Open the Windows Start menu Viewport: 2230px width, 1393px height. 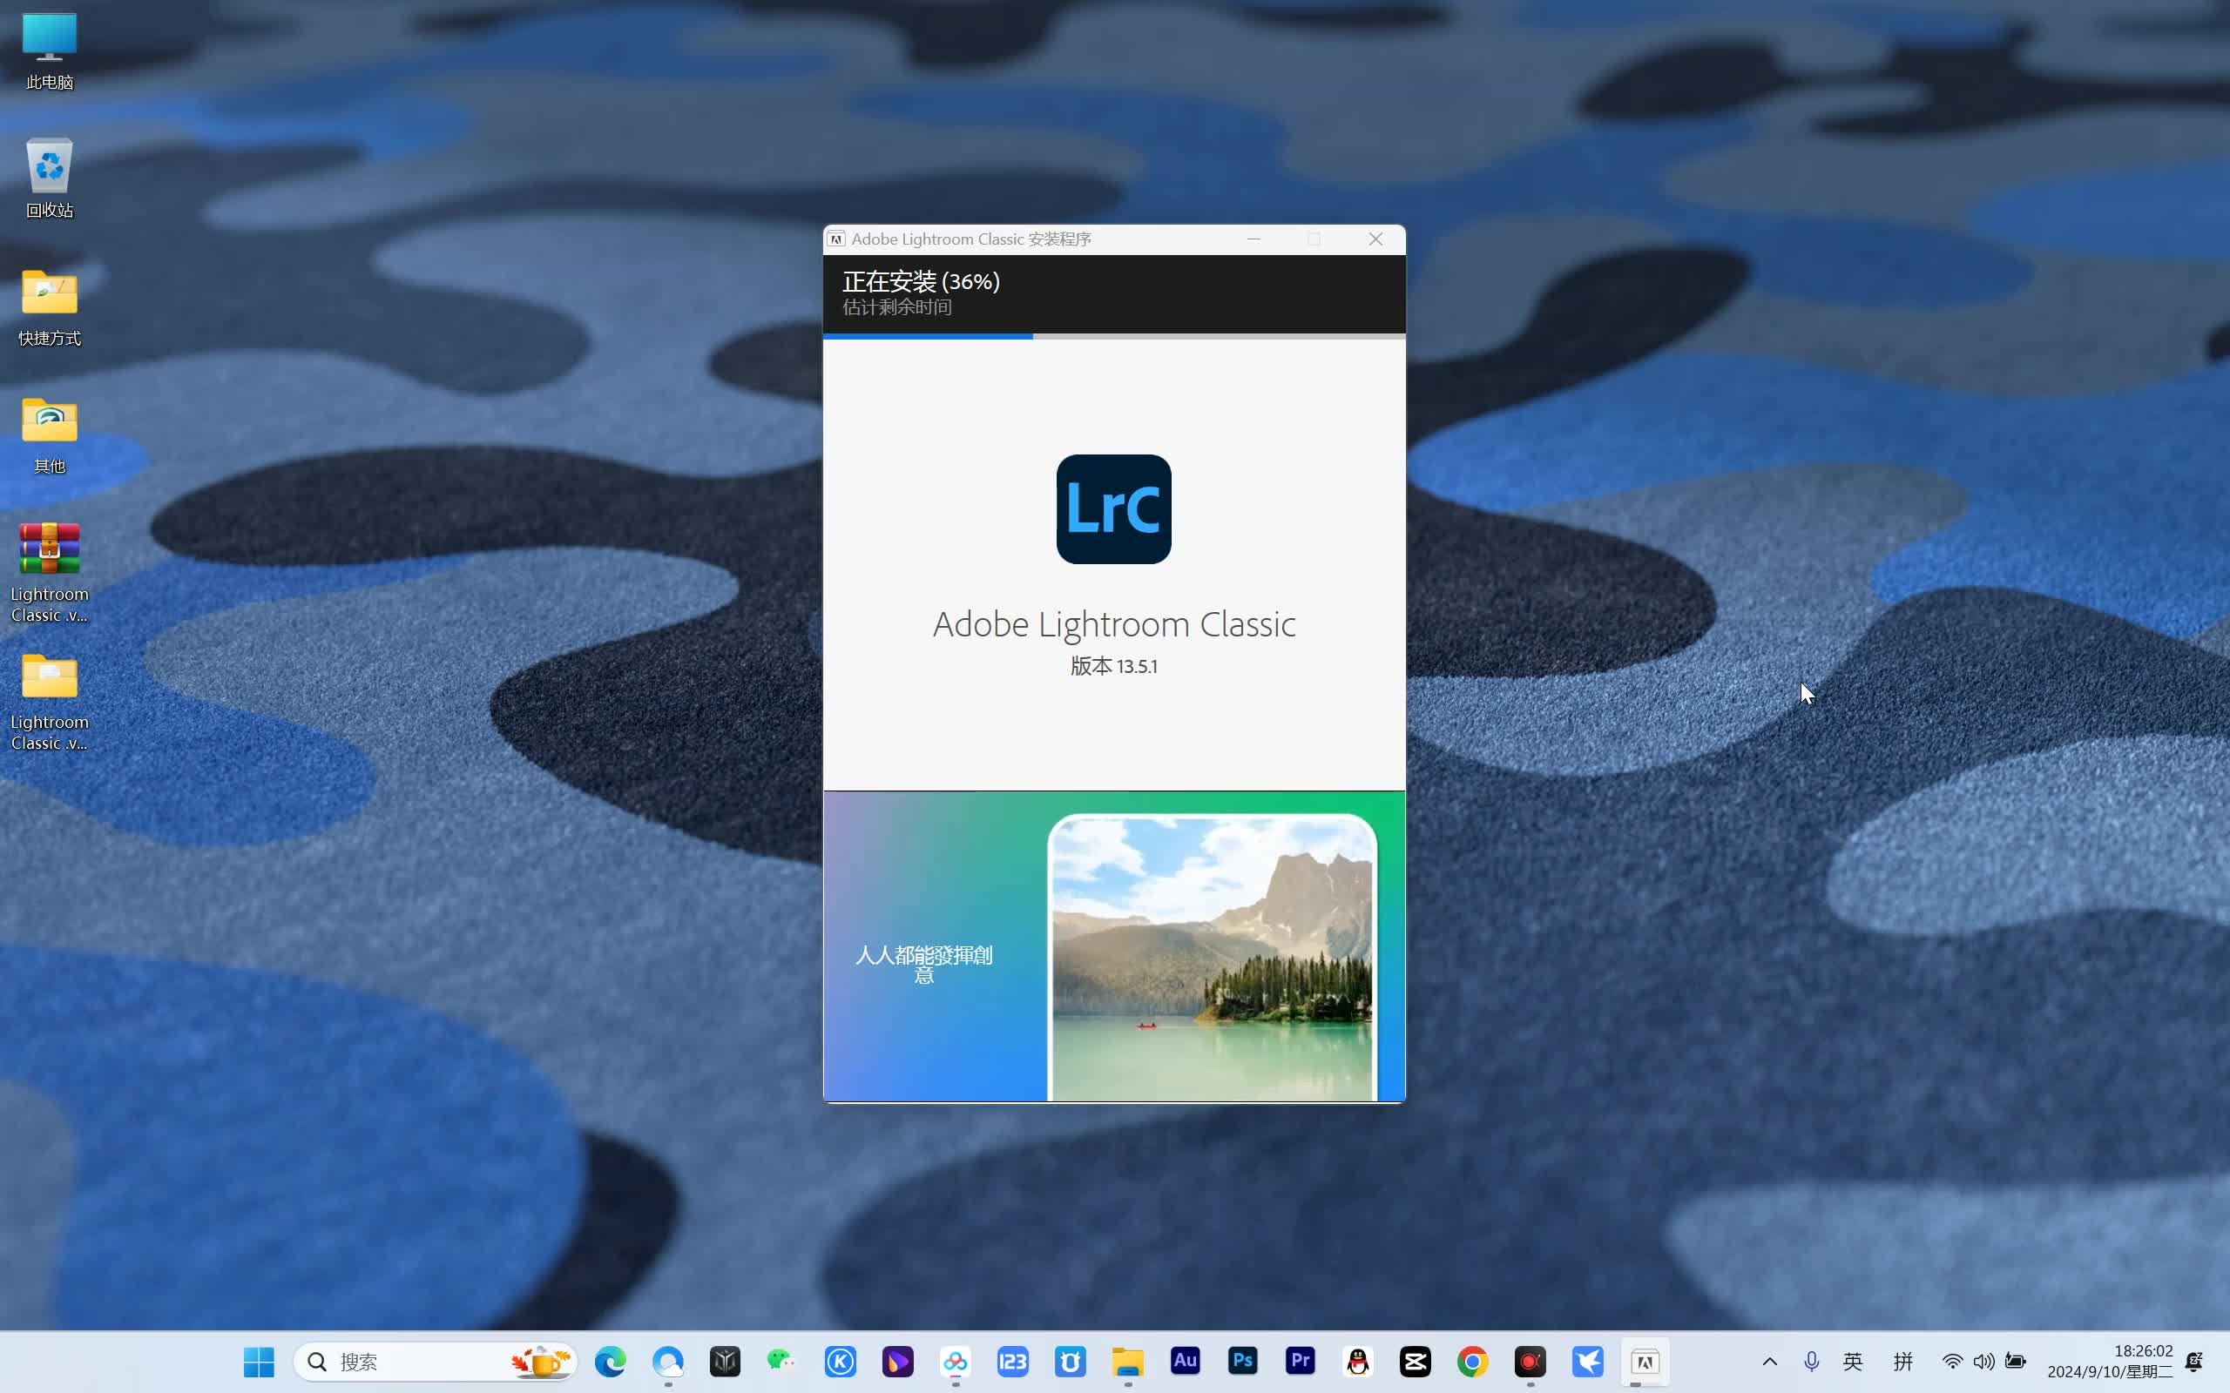(x=259, y=1361)
